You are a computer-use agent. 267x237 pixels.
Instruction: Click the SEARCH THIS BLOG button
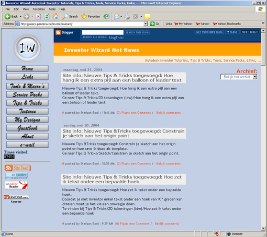click(137, 32)
